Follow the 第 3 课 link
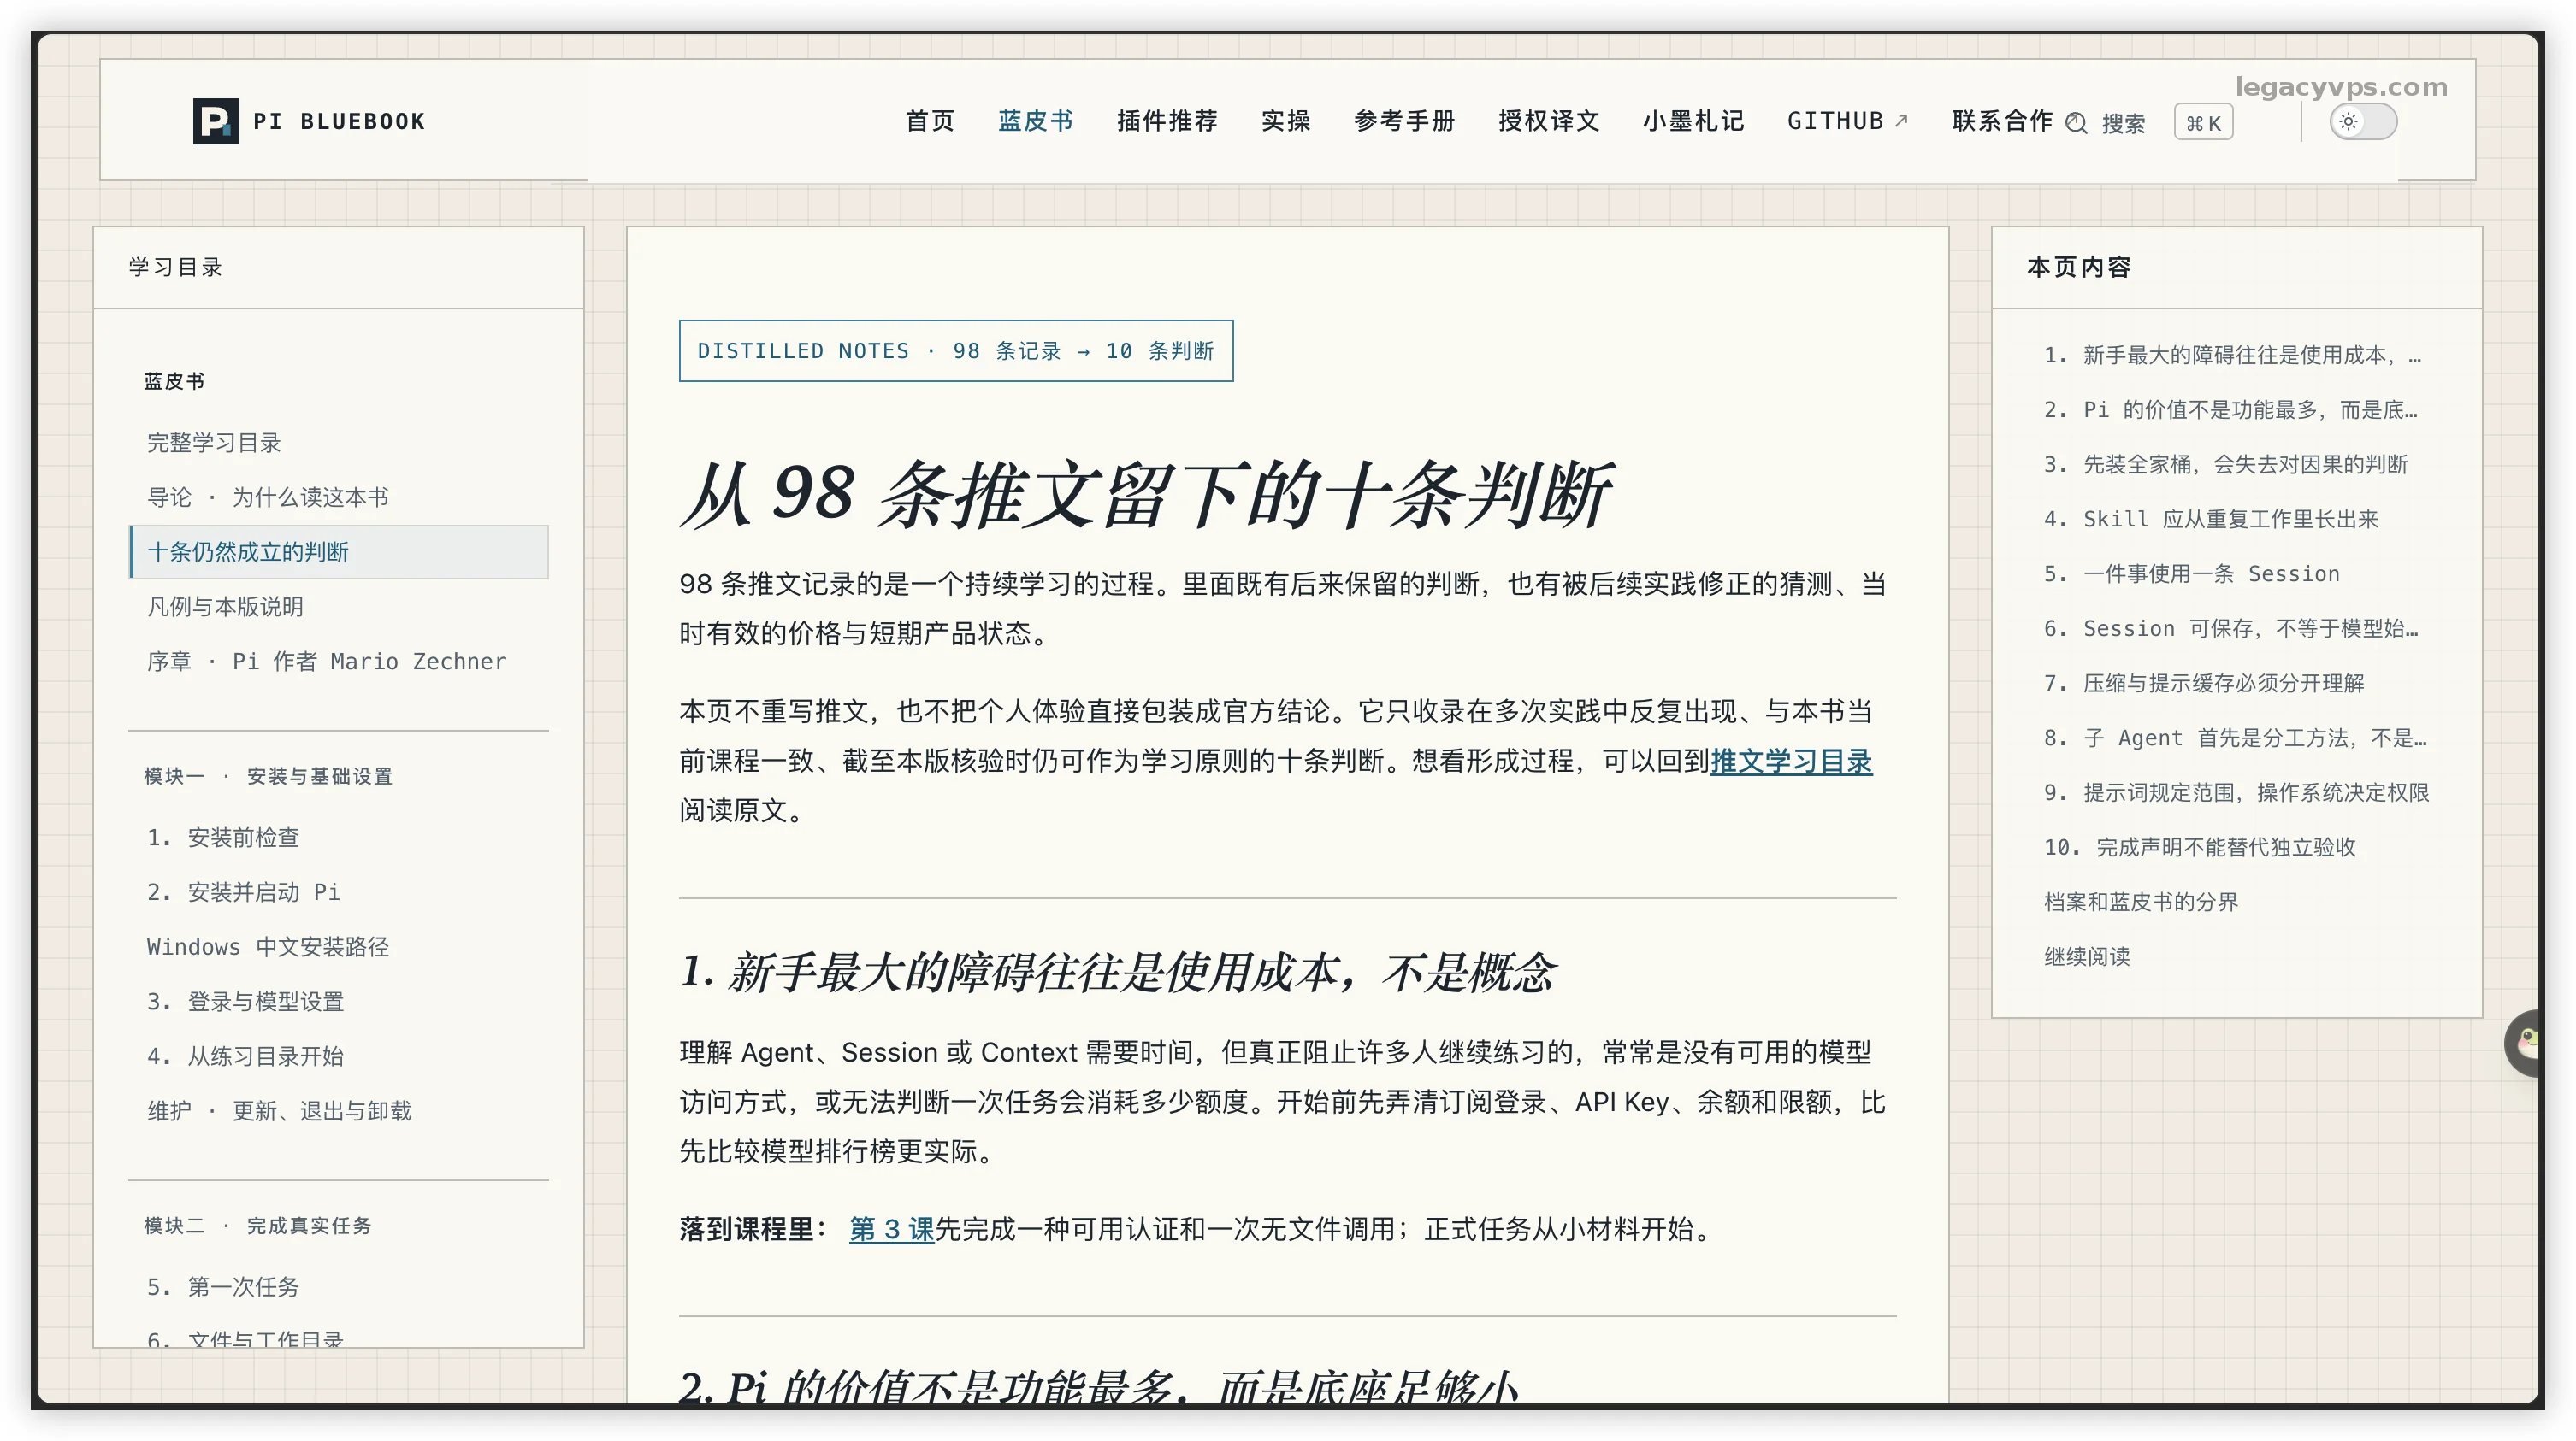This screenshot has width=2576, height=1441. [x=891, y=1229]
